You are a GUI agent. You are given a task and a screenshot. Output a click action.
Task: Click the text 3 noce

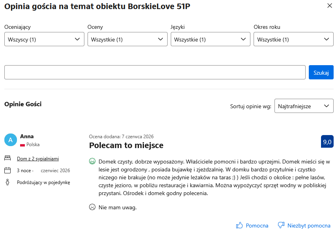[x=24, y=171]
